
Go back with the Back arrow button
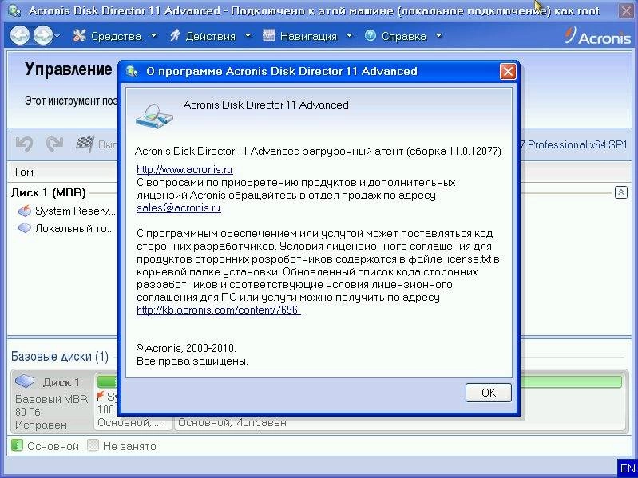point(19,36)
